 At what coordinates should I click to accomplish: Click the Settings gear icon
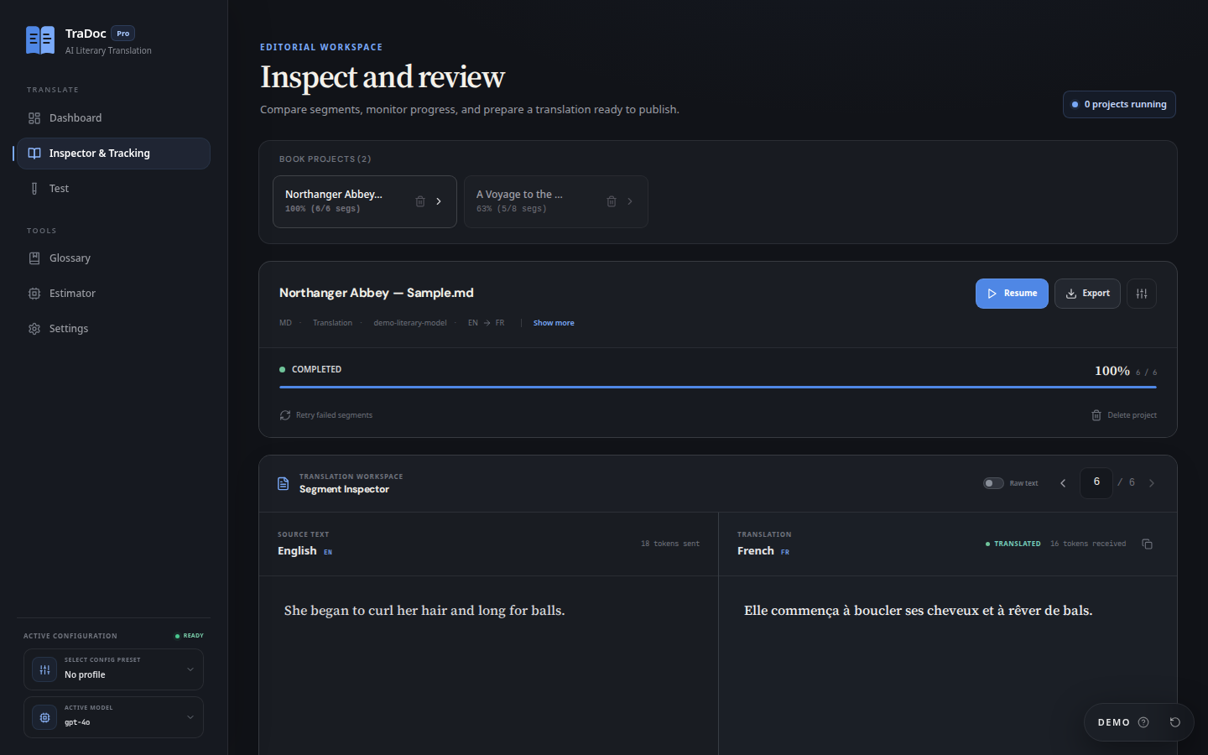(34, 329)
